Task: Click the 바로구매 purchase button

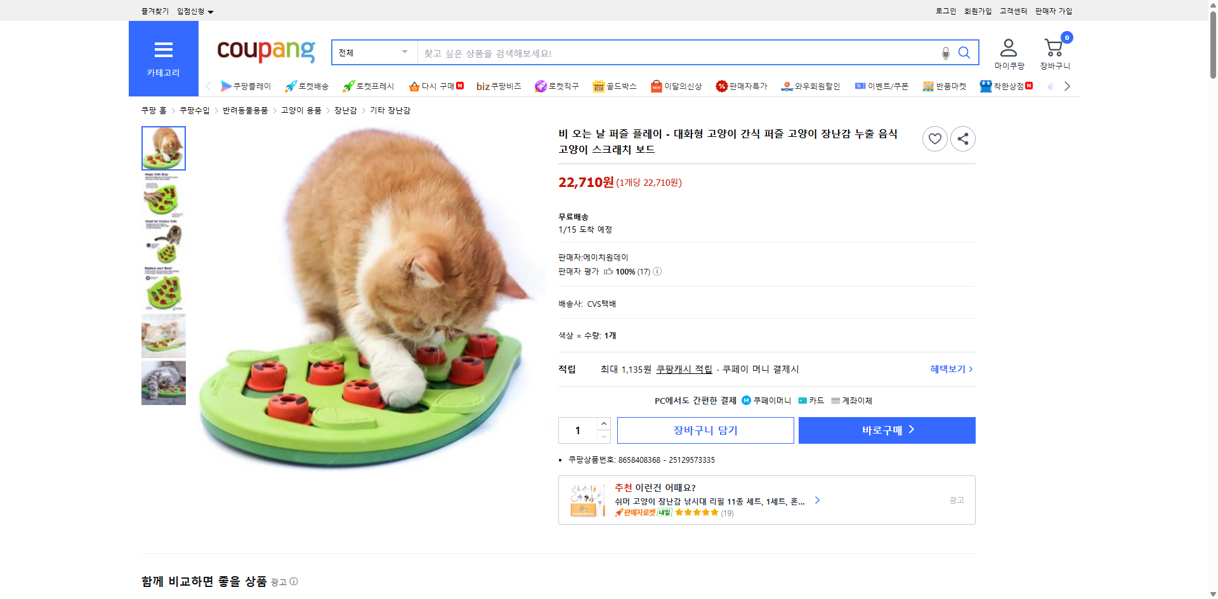Action: pos(886,430)
